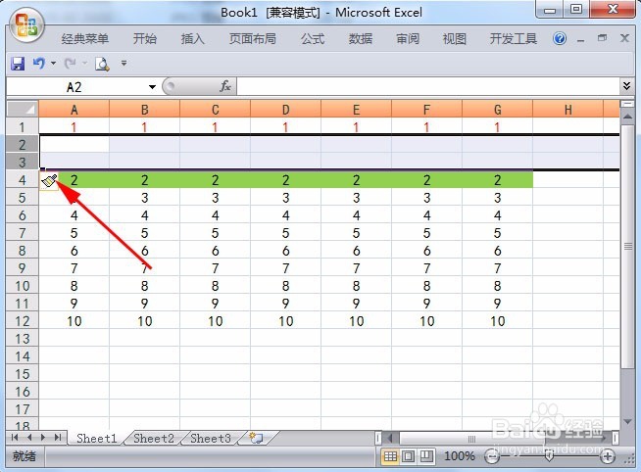This screenshot has width=641, height=472.
Task: Insert a new worksheet tab icon
Action: pyautogui.click(x=257, y=438)
